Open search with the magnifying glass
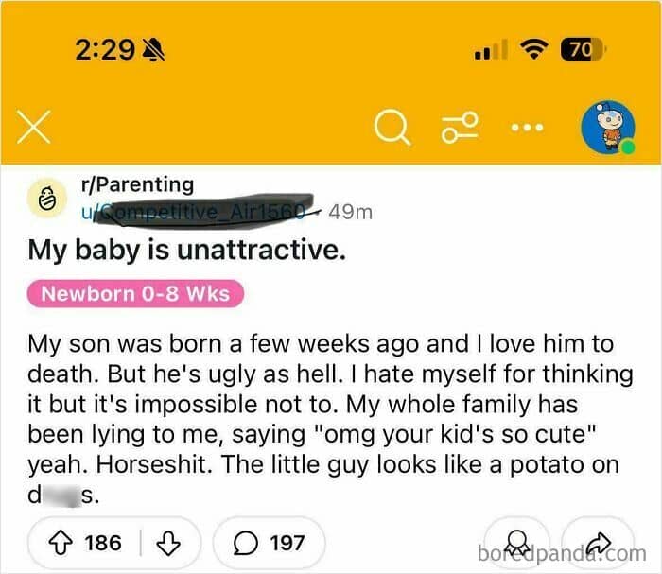The height and width of the screenshot is (574, 662). (x=392, y=129)
